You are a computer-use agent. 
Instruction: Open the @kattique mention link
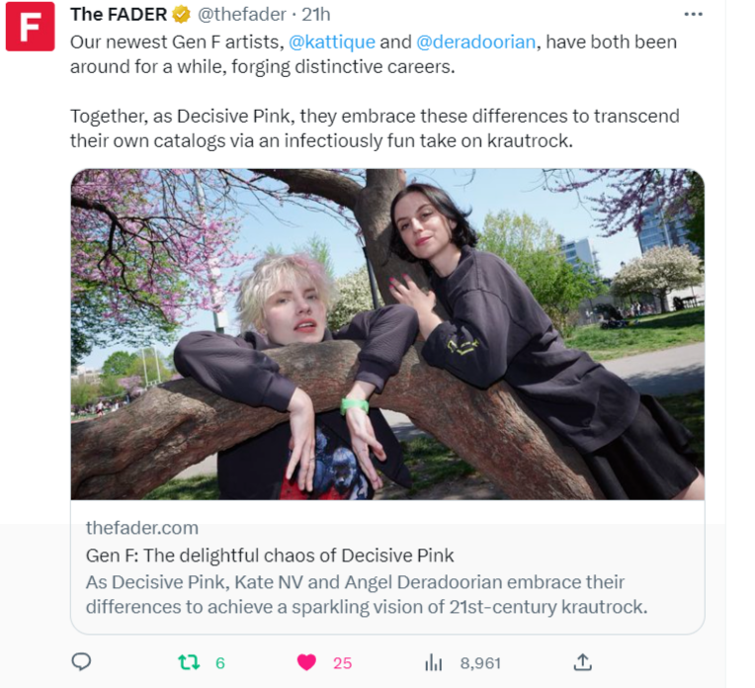332,42
